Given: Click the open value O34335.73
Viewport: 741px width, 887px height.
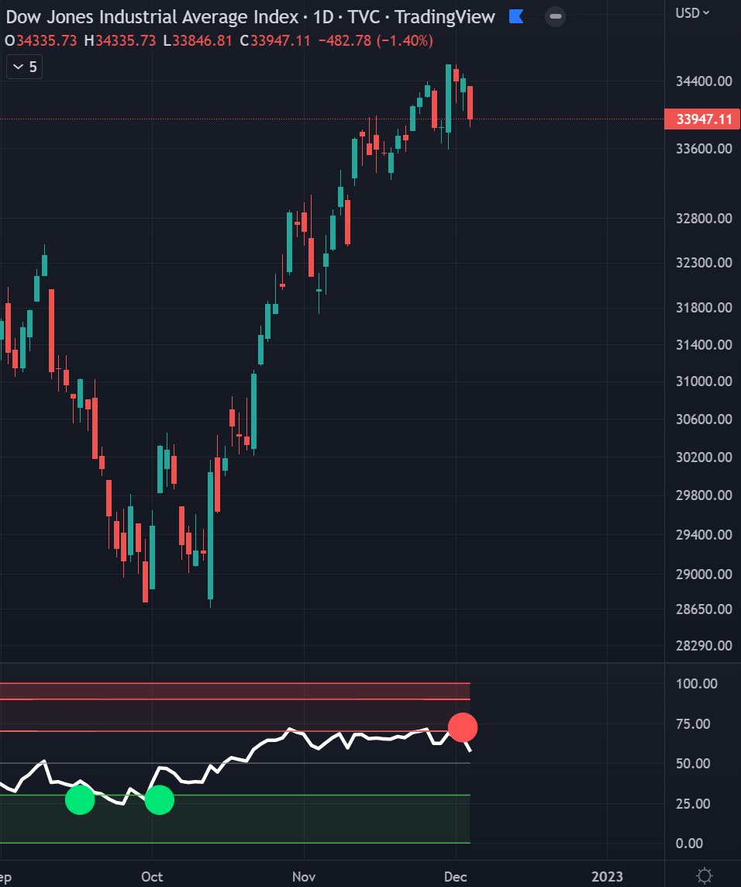Looking at the screenshot, I should (41, 41).
